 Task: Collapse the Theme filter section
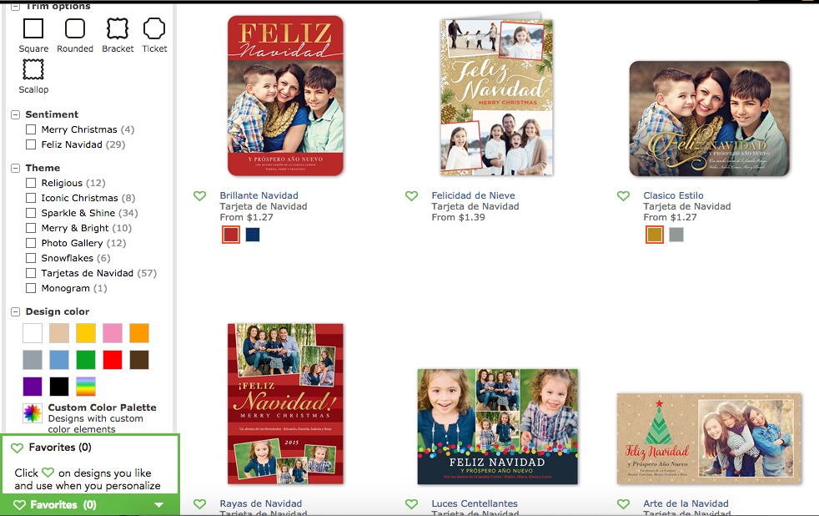[16, 168]
